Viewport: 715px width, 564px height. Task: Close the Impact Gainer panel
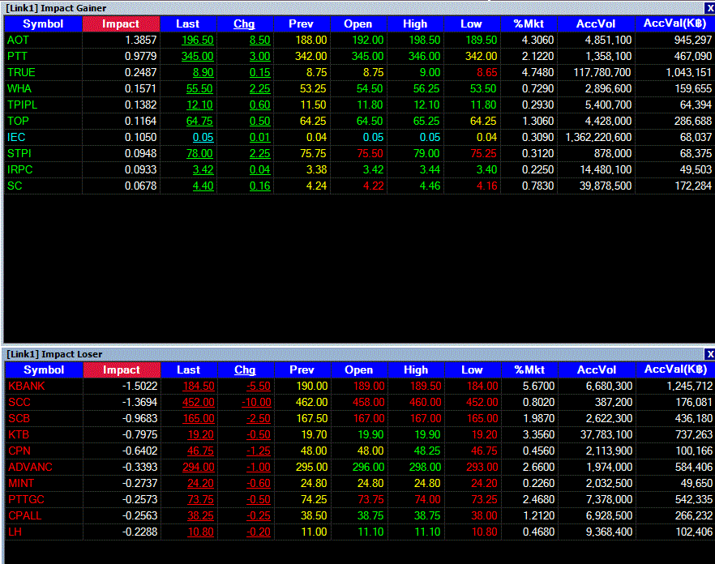[709, 8]
